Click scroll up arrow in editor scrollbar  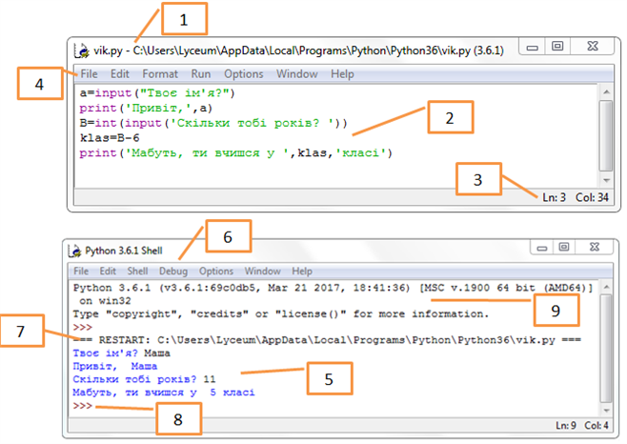(606, 91)
